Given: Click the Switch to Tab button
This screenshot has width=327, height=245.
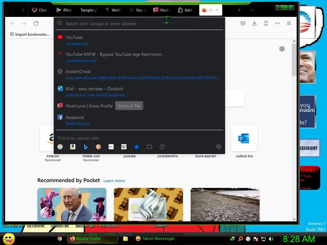Looking at the screenshot, I should (x=129, y=106).
